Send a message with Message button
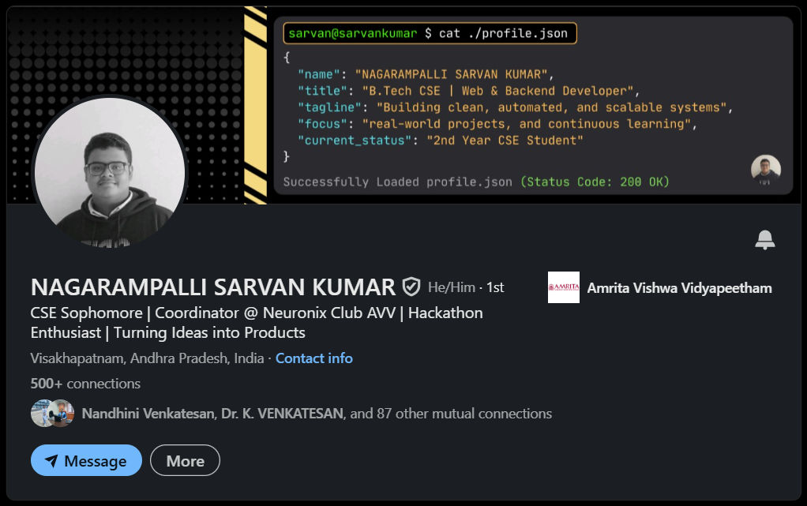807x506 pixels. [x=87, y=460]
